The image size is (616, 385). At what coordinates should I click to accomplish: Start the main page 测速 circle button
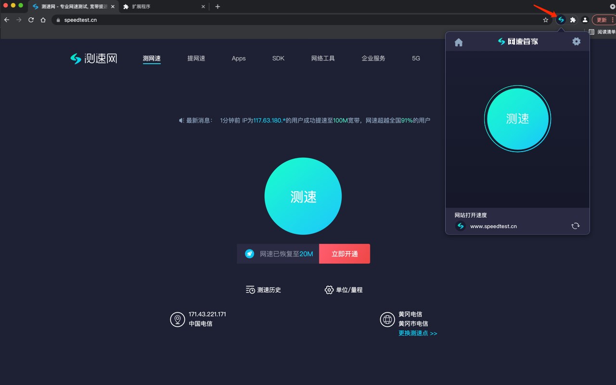coord(303,196)
